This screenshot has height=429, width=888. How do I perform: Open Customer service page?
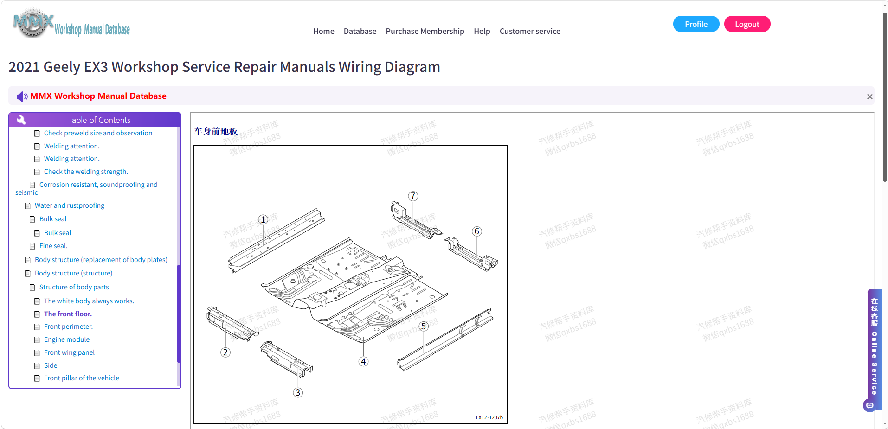[530, 31]
